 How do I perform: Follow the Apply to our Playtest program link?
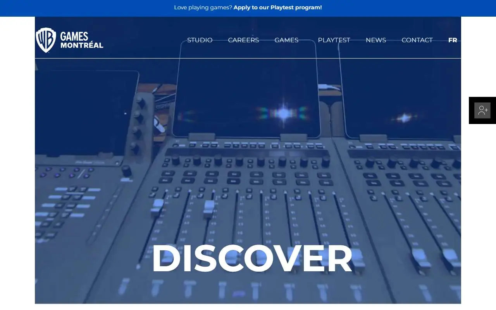tap(277, 7)
